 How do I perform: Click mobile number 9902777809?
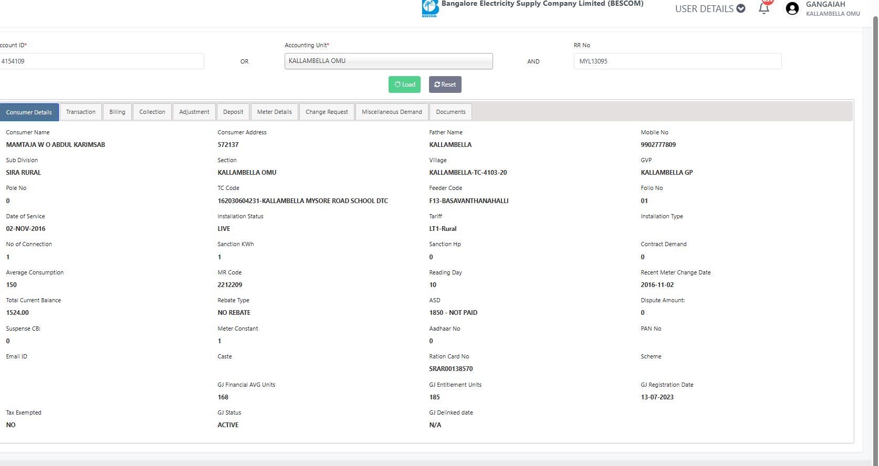(658, 145)
